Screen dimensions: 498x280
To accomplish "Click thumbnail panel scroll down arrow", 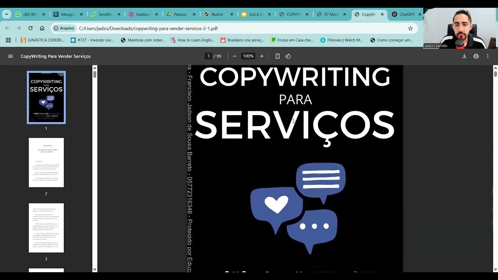I will coord(95,269).
